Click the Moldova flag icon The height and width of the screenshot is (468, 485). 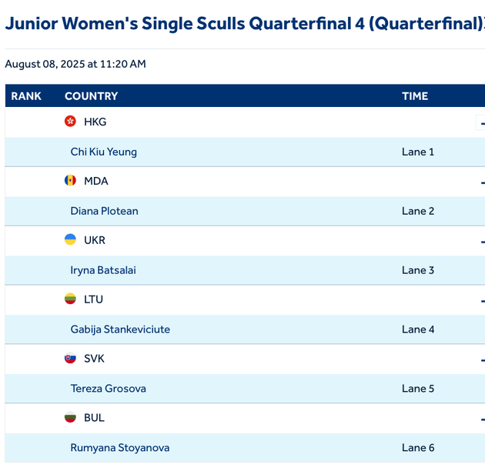pos(70,181)
